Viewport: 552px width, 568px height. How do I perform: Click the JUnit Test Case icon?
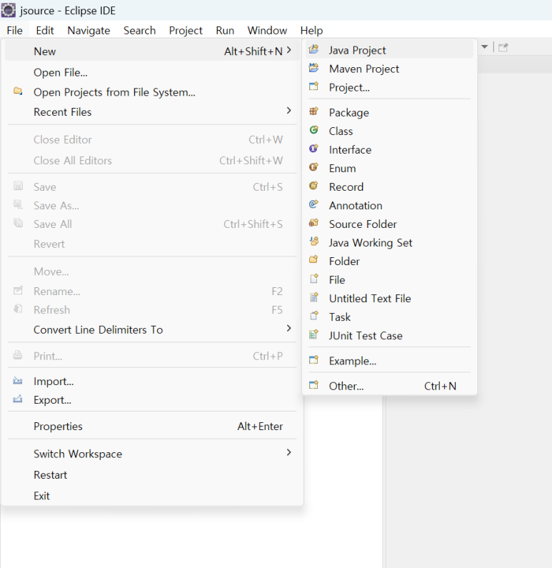point(313,334)
